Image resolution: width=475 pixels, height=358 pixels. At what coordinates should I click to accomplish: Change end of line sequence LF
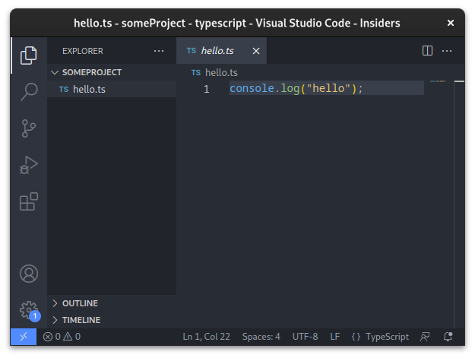click(335, 337)
